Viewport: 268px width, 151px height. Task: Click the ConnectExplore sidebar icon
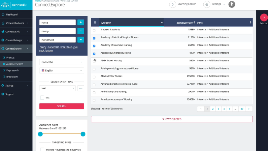click(x=3, y=49)
